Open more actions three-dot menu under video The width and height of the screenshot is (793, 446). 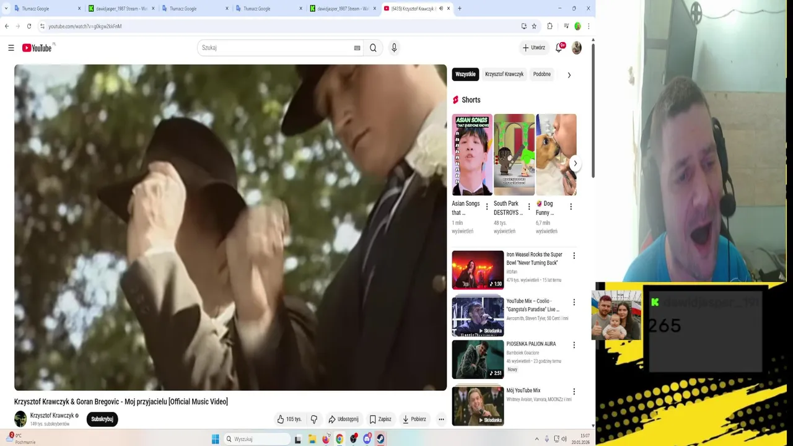point(441,419)
